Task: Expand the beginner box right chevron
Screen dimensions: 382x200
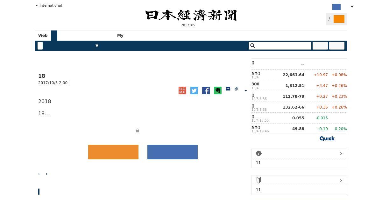Action: [x=341, y=180]
